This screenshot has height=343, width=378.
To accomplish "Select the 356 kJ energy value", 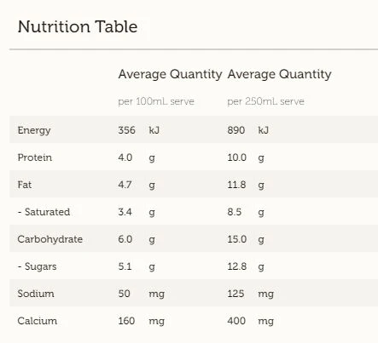I will click(139, 130).
